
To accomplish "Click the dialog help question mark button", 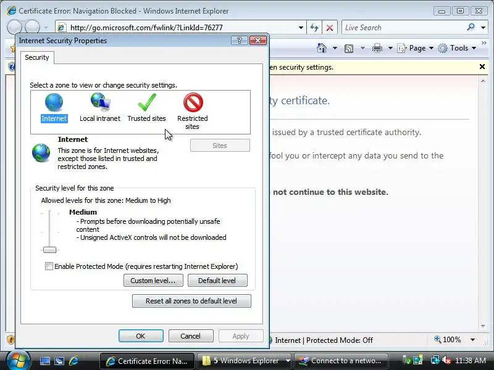I will click(240, 40).
